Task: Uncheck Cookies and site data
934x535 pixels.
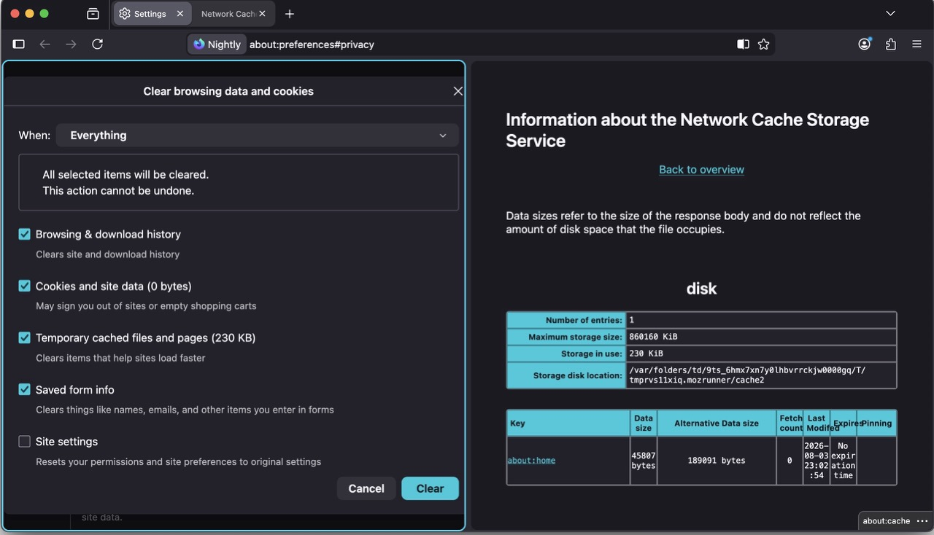Action: 25,286
